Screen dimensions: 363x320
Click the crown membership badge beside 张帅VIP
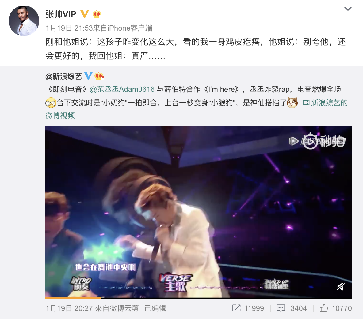click(x=97, y=14)
